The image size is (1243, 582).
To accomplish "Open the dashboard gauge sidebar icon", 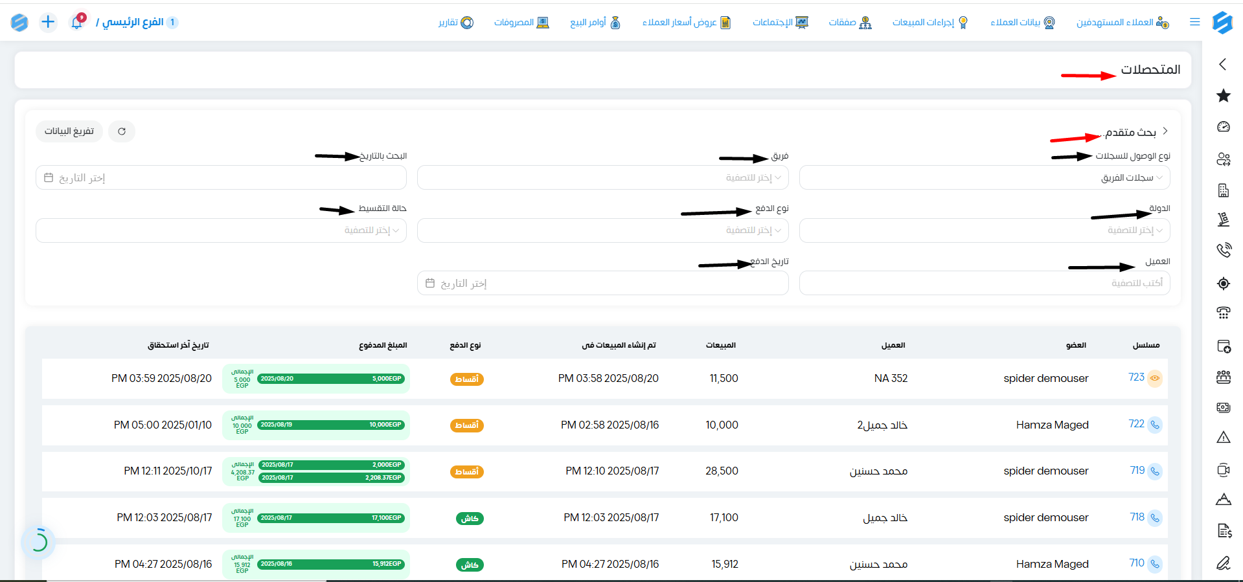I will point(1223,127).
